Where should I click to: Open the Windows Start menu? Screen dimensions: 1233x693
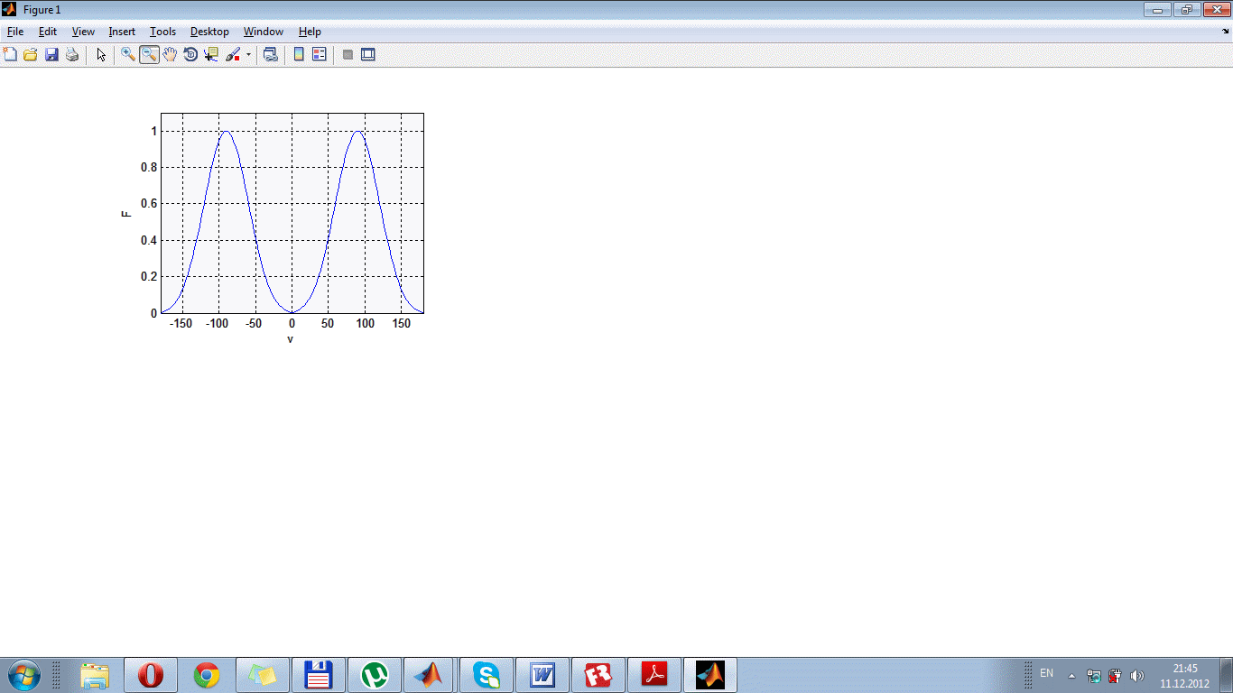(x=23, y=675)
